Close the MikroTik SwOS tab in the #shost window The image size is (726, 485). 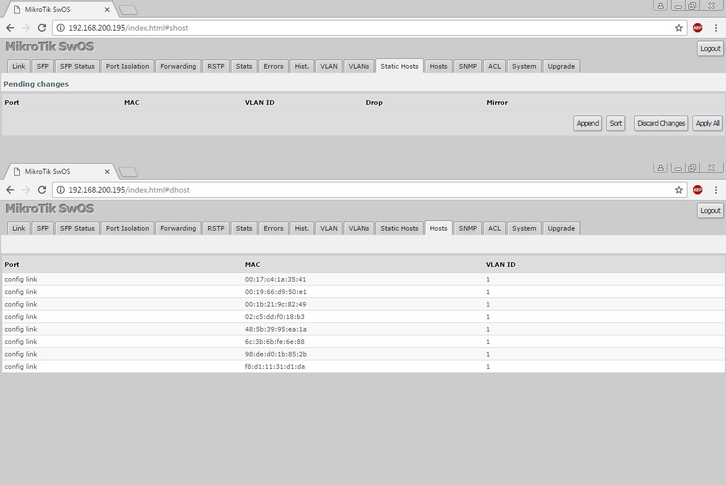click(107, 10)
